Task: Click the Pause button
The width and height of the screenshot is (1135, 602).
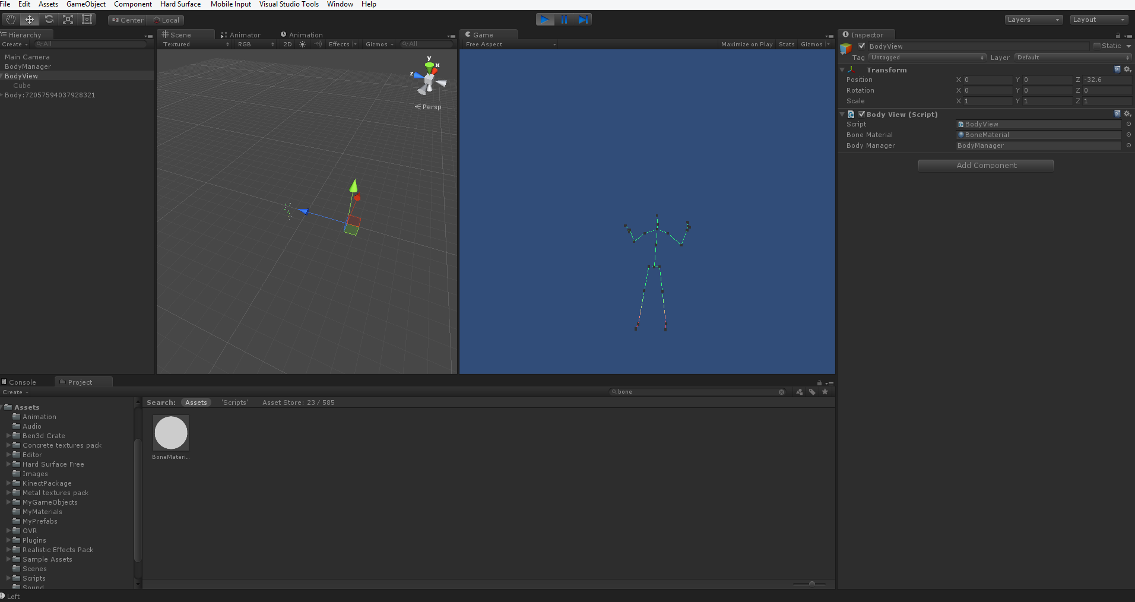Action: tap(563, 20)
